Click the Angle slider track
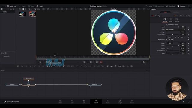Viewport: 192px width, 108px height. 173,53
